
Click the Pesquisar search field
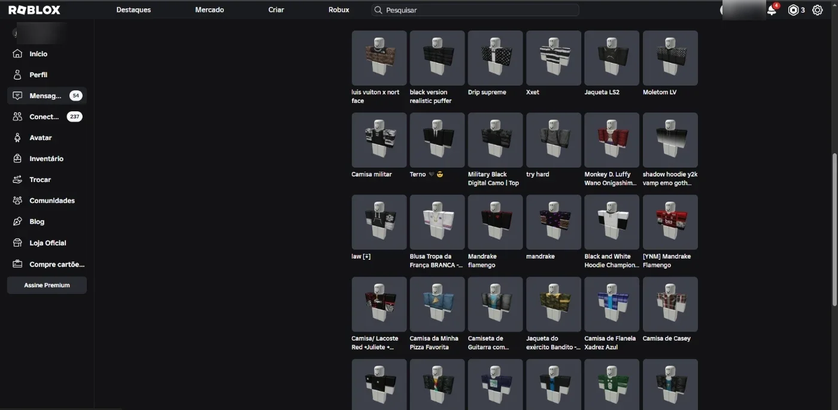475,10
